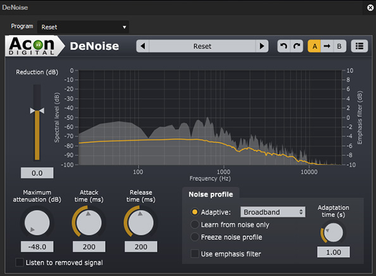Click the Frequency (Hz) axis label
Screen dimensions: 376x276
(210, 178)
